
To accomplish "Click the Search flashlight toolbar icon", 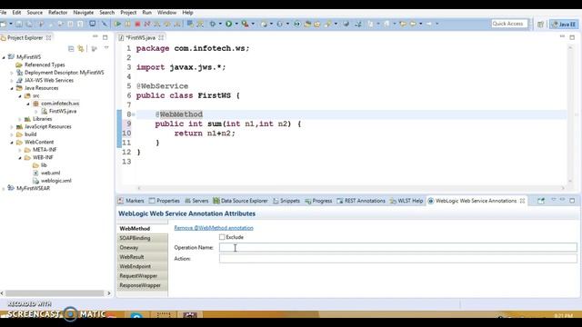I will (328, 24).
